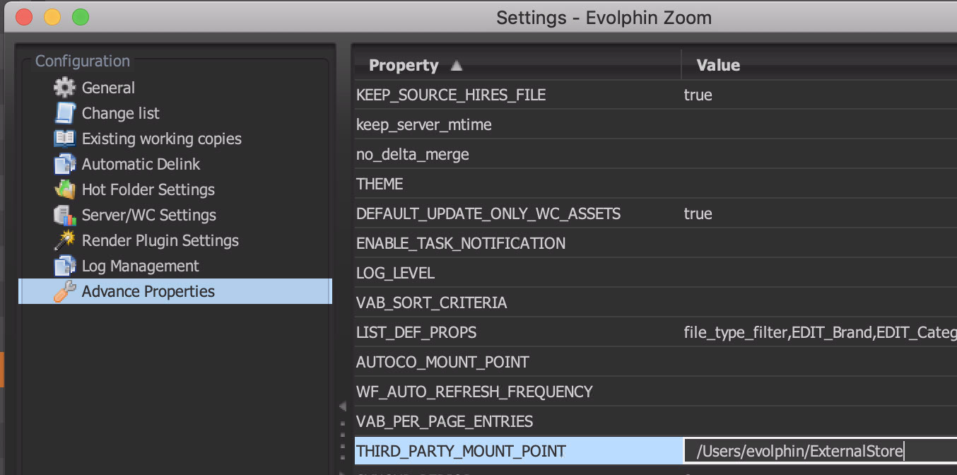
Task: Select the keep_server_mtime property
Action: [x=424, y=124]
